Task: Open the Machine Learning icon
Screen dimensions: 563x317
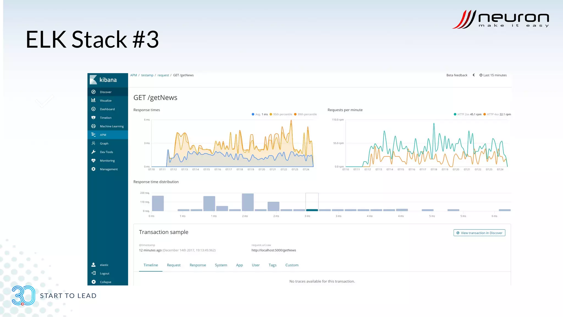Action: point(93,126)
